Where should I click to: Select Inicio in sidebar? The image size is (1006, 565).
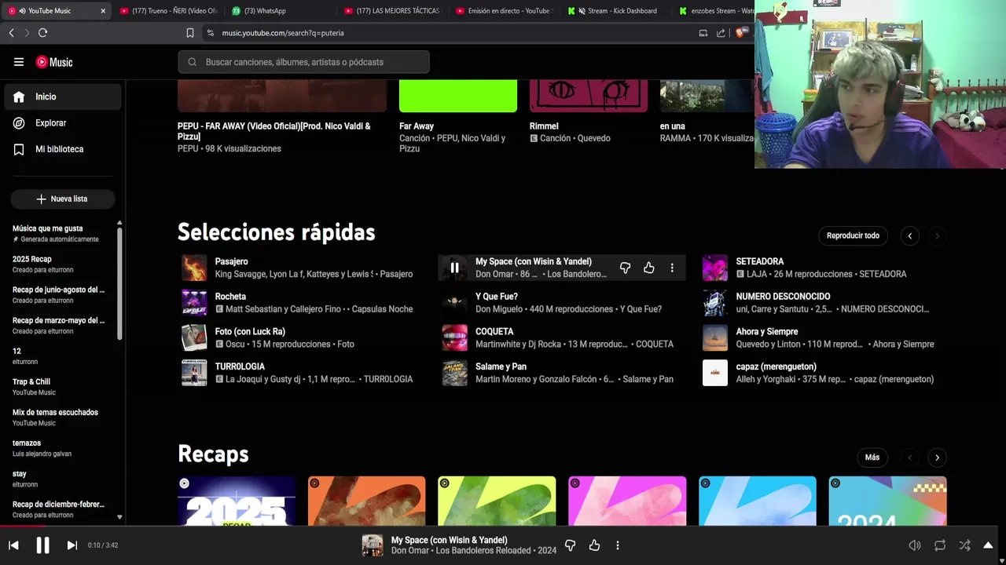coord(63,97)
